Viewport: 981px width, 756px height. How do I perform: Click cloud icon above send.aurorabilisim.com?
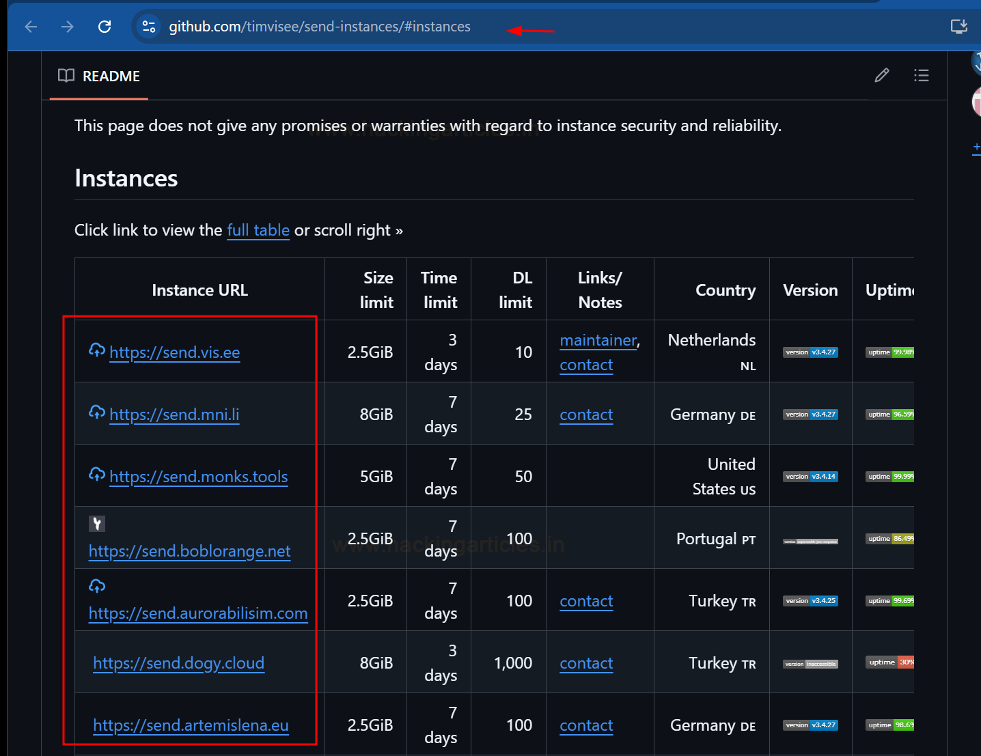(x=97, y=586)
